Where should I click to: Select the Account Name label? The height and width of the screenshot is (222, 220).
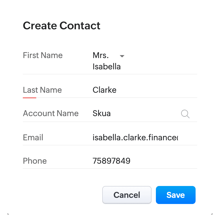(x=51, y=113)
